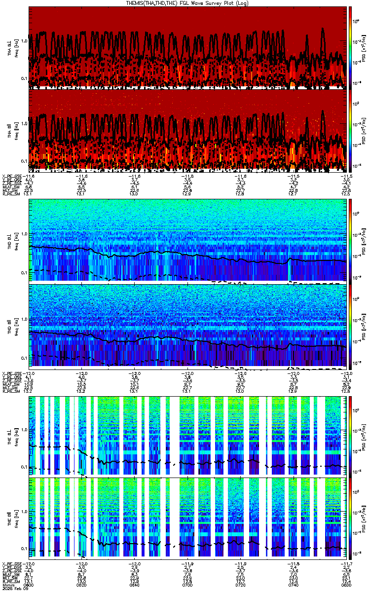370x592 pixels.
Task: Click the PSD color bar of THA B-parallel panel
Action: [351, 131]
